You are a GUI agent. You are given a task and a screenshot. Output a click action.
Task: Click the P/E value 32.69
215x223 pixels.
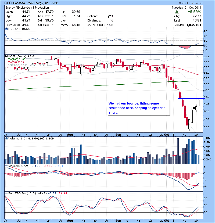click(76, 12)
